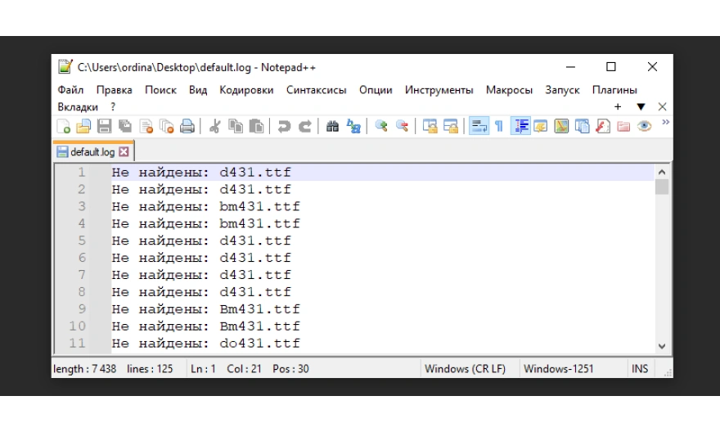Select the default.log tab

point(92,152)
